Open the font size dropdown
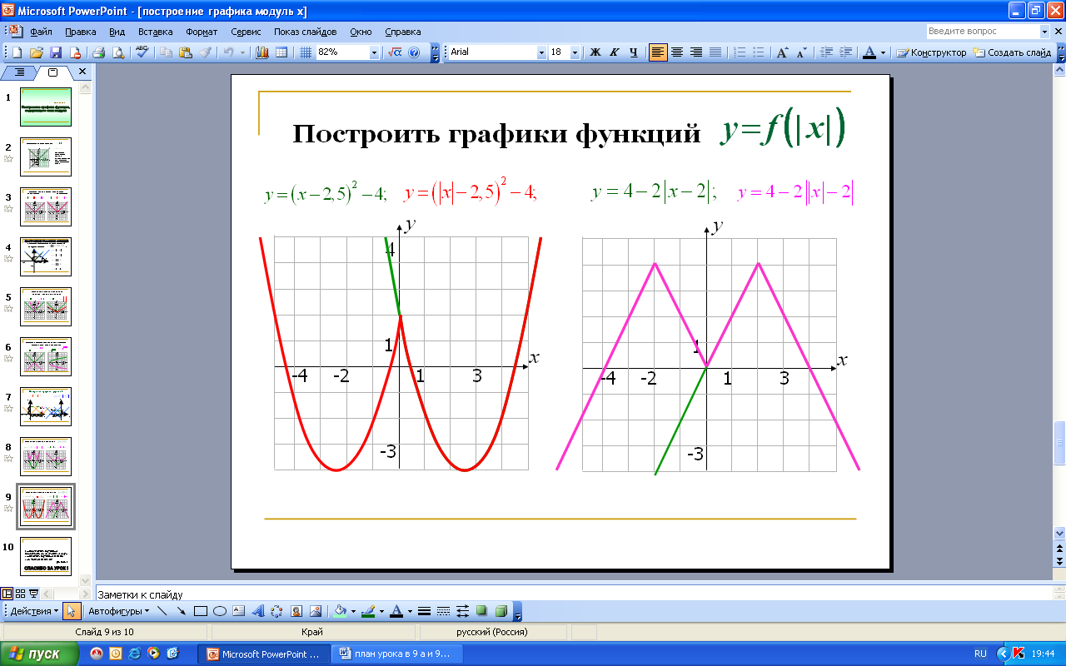Image resolution: width=1066 pixels, height=666 pixels. (x=576, y=52)
